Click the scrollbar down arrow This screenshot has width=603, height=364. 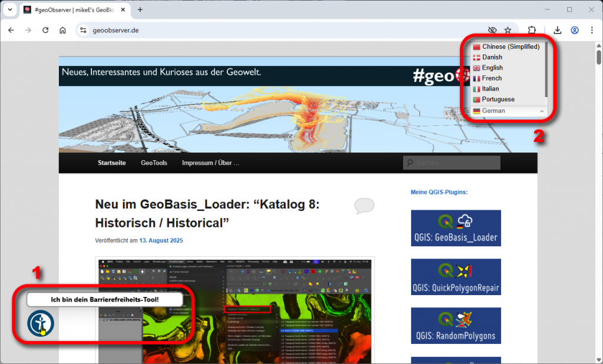(599, 360)
